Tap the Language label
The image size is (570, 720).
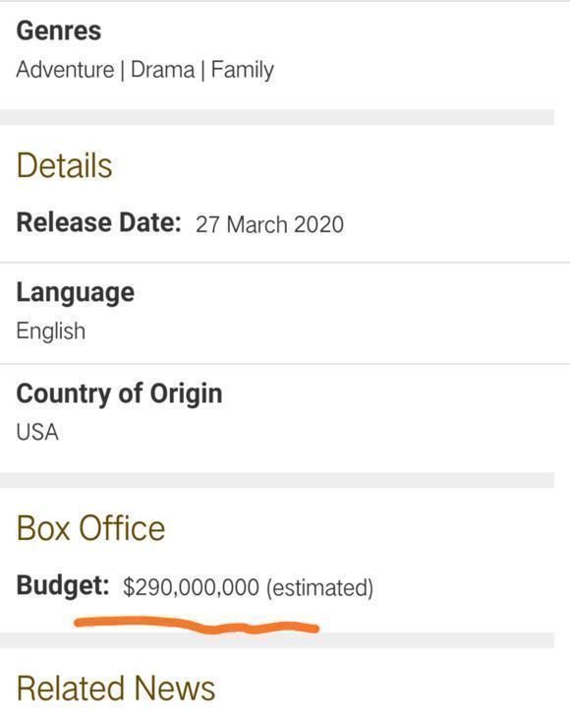point(76,293)
